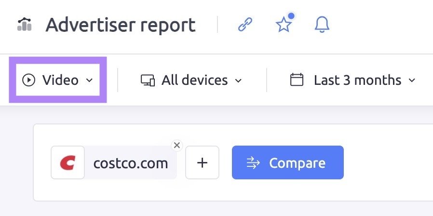433x216 pixels.
Task: Click the star favorites icon
Action: tap(284, 24)
